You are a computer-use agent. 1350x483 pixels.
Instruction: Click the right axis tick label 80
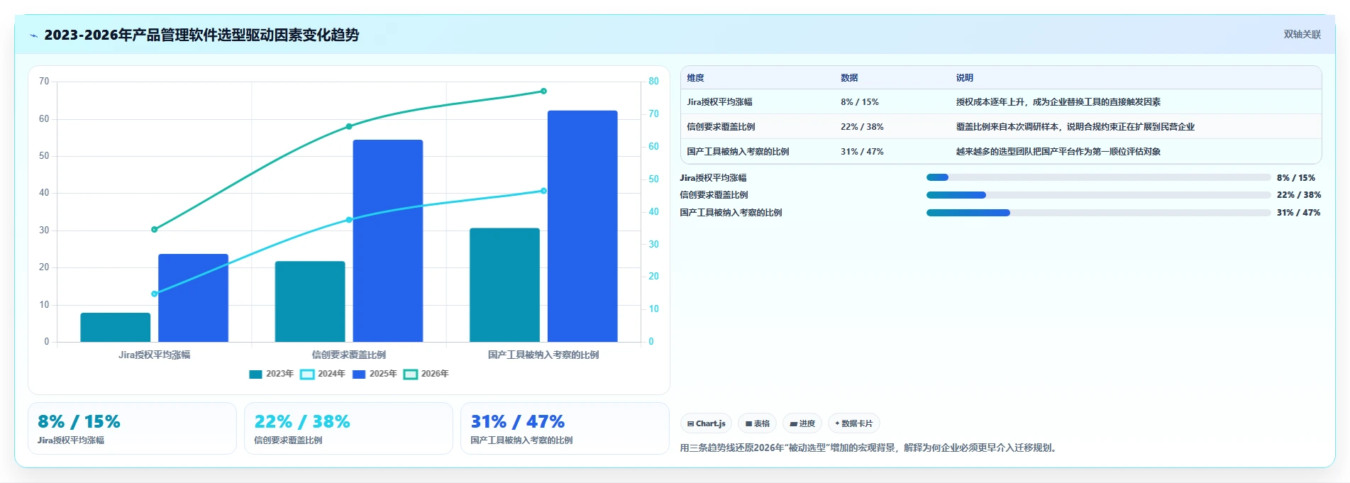pyautogui.click(x=653, y=82)
